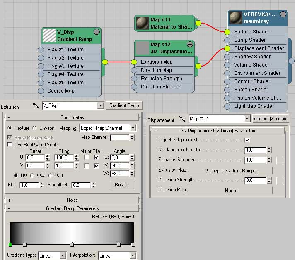Click the Gradient Ramp map type button
295x260 pixels.
click(x=124, y=105)
